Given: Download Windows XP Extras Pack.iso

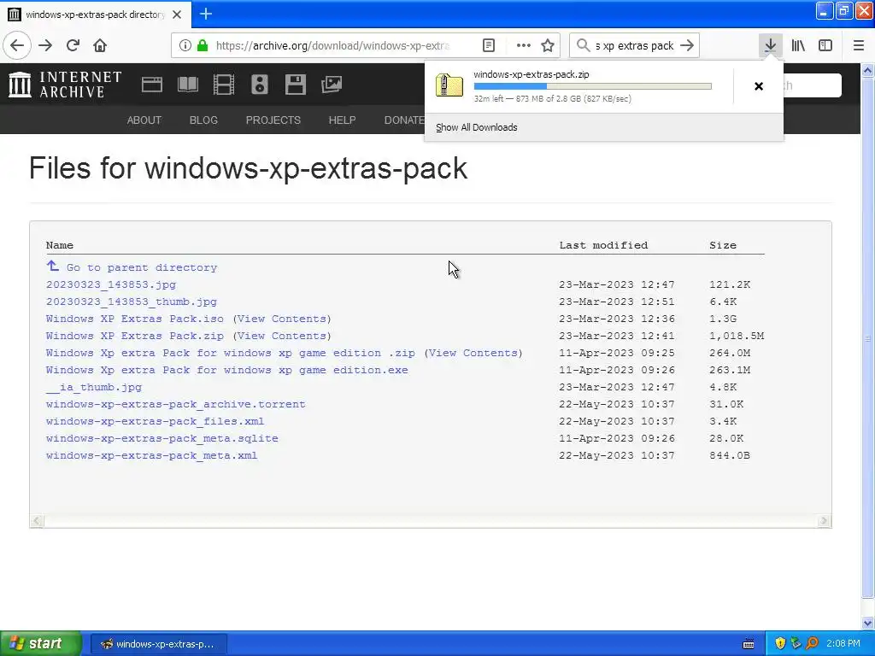Looking at the screenshot, I should click(x=134, y=319).
